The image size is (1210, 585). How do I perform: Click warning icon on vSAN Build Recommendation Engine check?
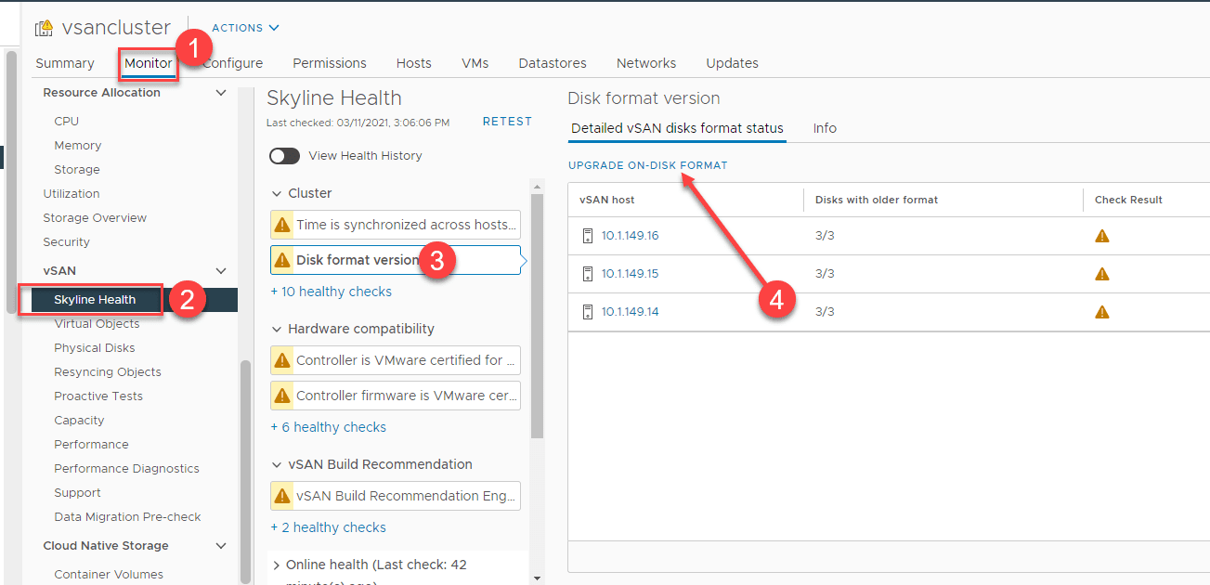pyautogui.click(x=282, y=496)
